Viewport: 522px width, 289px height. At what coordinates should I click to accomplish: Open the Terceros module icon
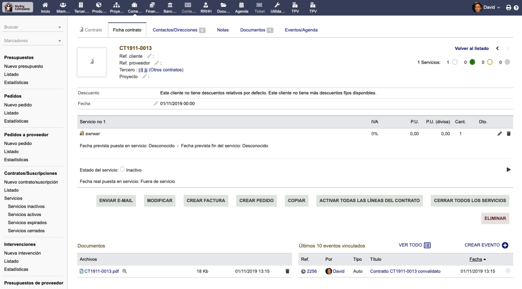click(81, 5)
